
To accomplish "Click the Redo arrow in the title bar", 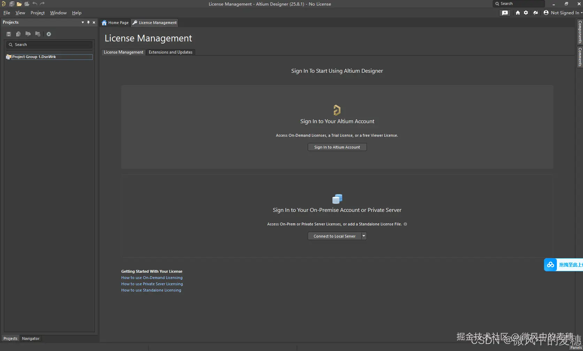I will coord(42,4).
